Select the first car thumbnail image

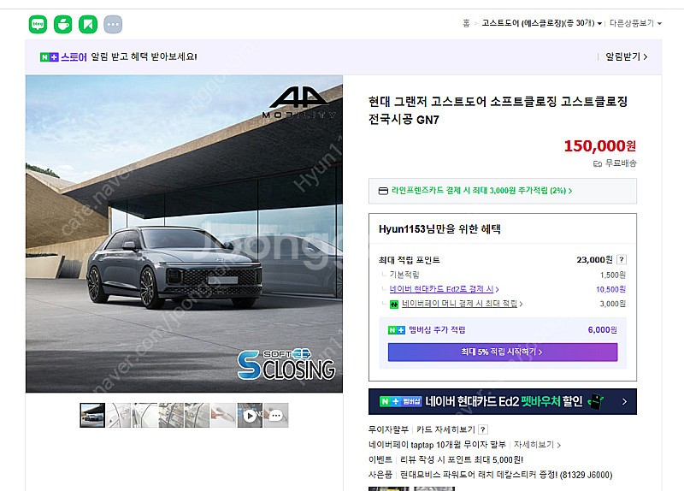(92, 415)
